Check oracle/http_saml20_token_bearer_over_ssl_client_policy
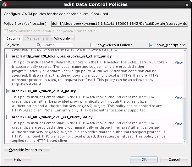Viewport: 192px width, 167px height. 8,56
